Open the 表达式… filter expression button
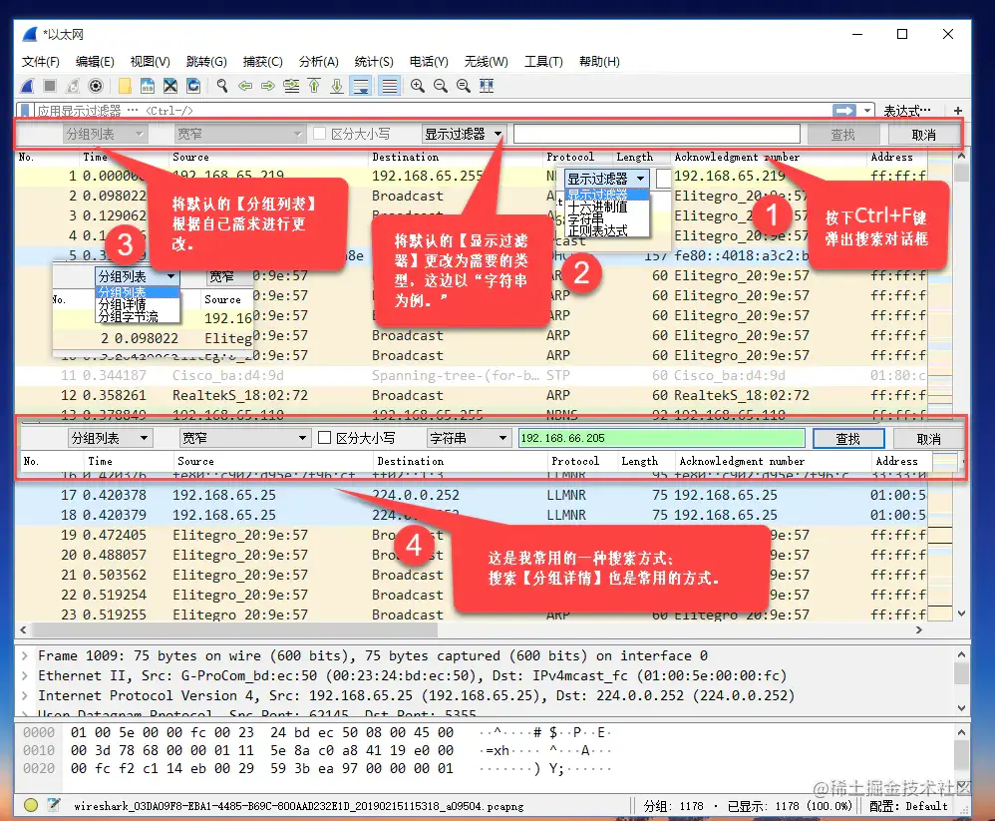The width and height of the screenshot is (995, 821). (907, 111)
